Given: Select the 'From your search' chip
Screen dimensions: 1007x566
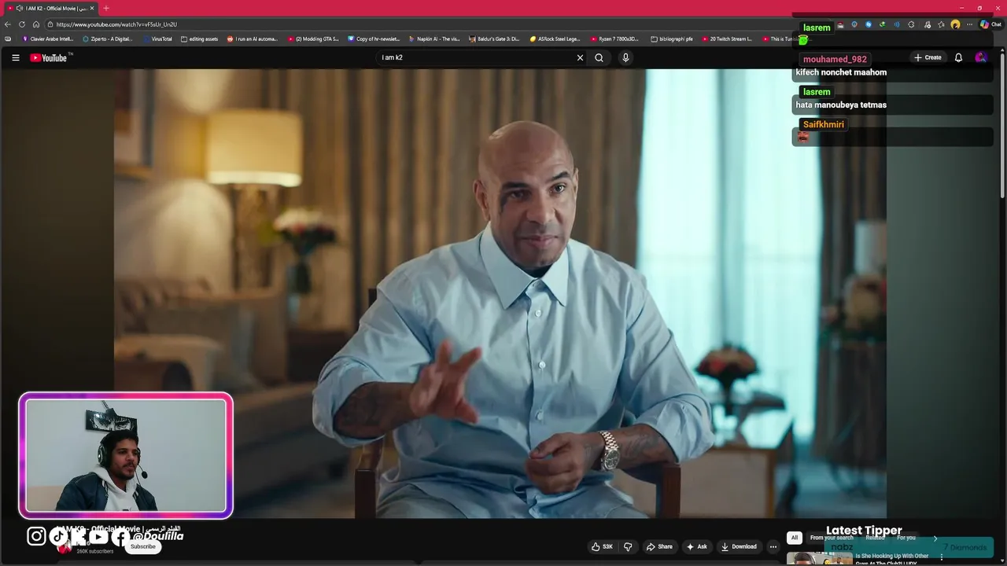Looking at the screenshot, I should pyautogui.click(x=832, y=538).
